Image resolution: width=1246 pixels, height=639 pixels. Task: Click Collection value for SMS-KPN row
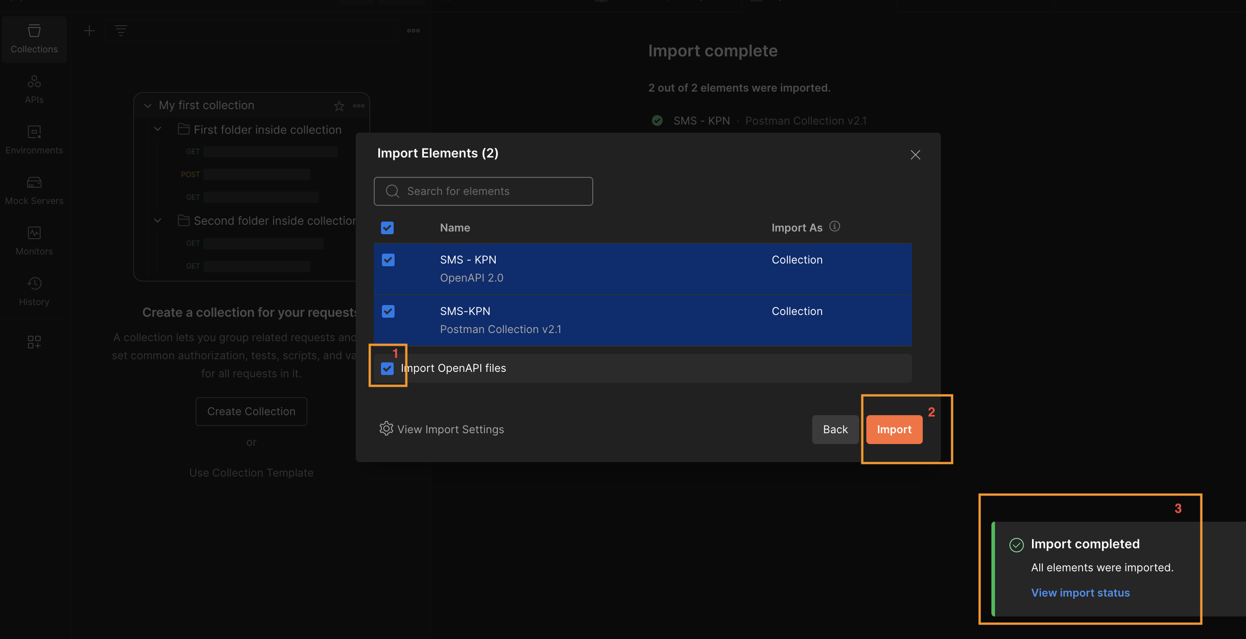point(797,311)
